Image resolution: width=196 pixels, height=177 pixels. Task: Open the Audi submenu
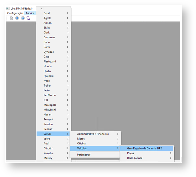(x=53, y=143)
